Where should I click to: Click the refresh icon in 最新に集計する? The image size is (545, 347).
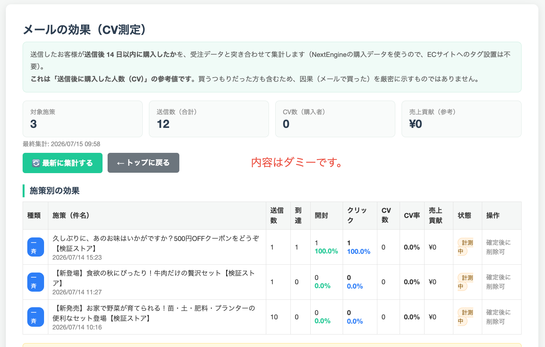(x=36, y=163)
